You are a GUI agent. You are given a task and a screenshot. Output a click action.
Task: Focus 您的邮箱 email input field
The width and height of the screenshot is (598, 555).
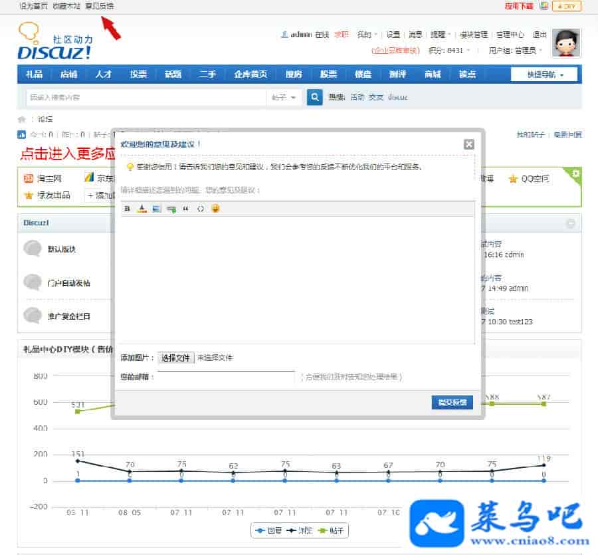pos(226,377)
